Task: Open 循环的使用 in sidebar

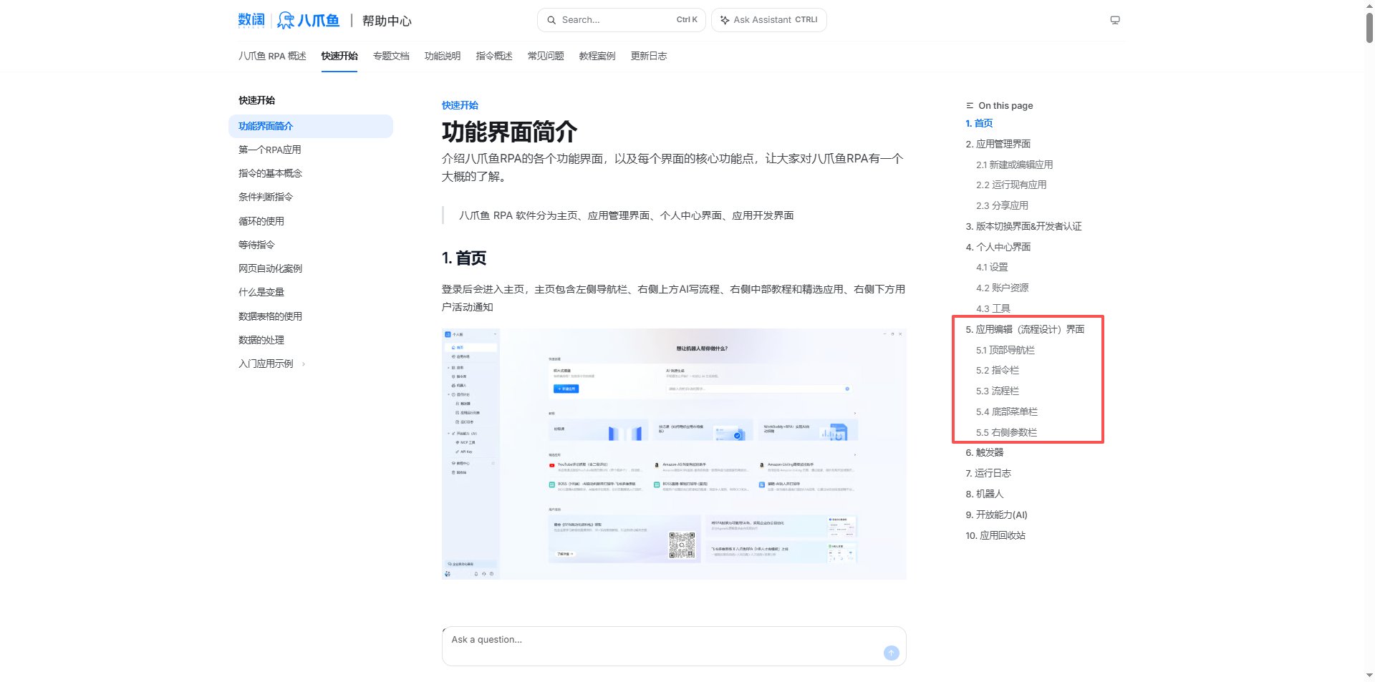Action: coord(261,221)
